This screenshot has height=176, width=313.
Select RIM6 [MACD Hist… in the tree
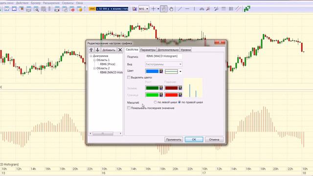click(x=111, y=72)
